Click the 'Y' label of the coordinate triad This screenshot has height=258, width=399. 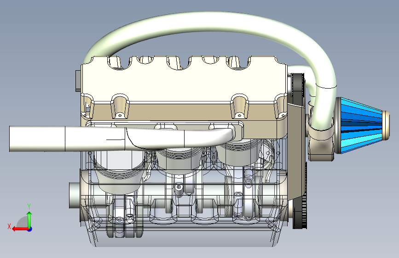point(29,207)
